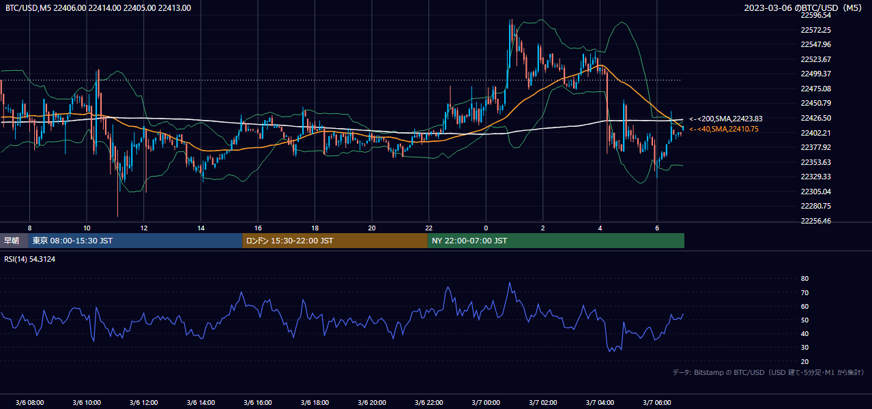872x409 pixels.
Task: Click the RSI 50 level label
Action: coord(804,320)
